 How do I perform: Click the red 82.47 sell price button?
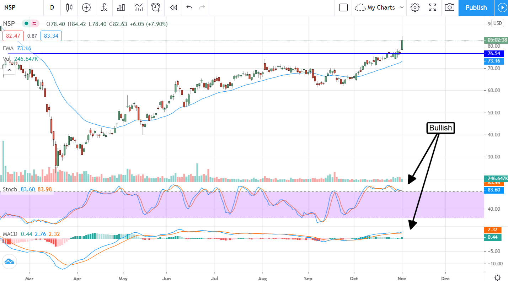pos(13,36)
